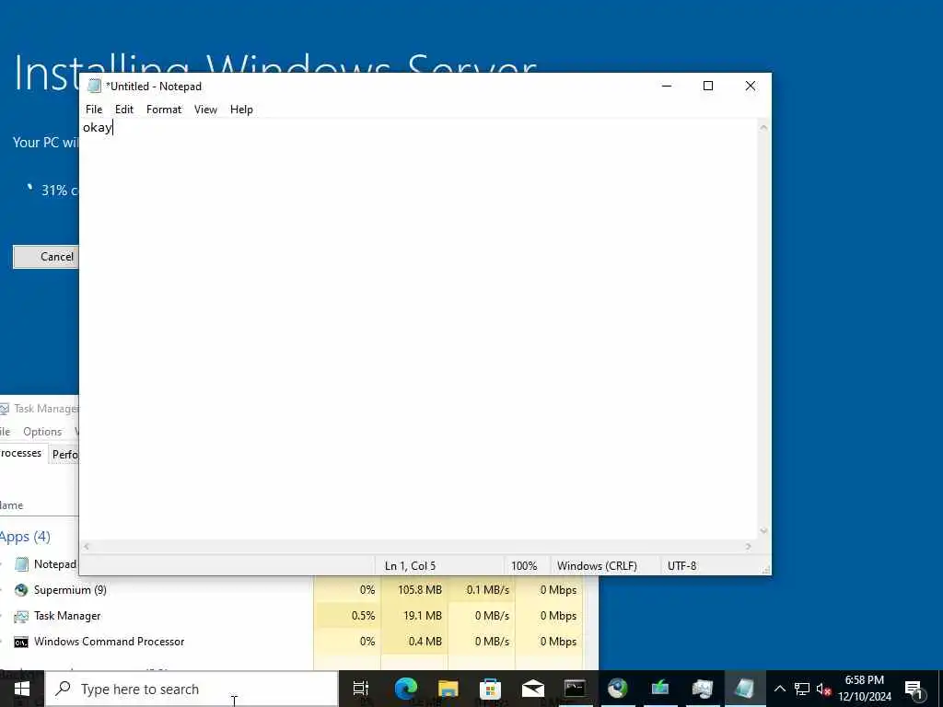Click in the Notepad text area after 'okay'
Screen dimensions: 943x707
[x=115, y=127]
